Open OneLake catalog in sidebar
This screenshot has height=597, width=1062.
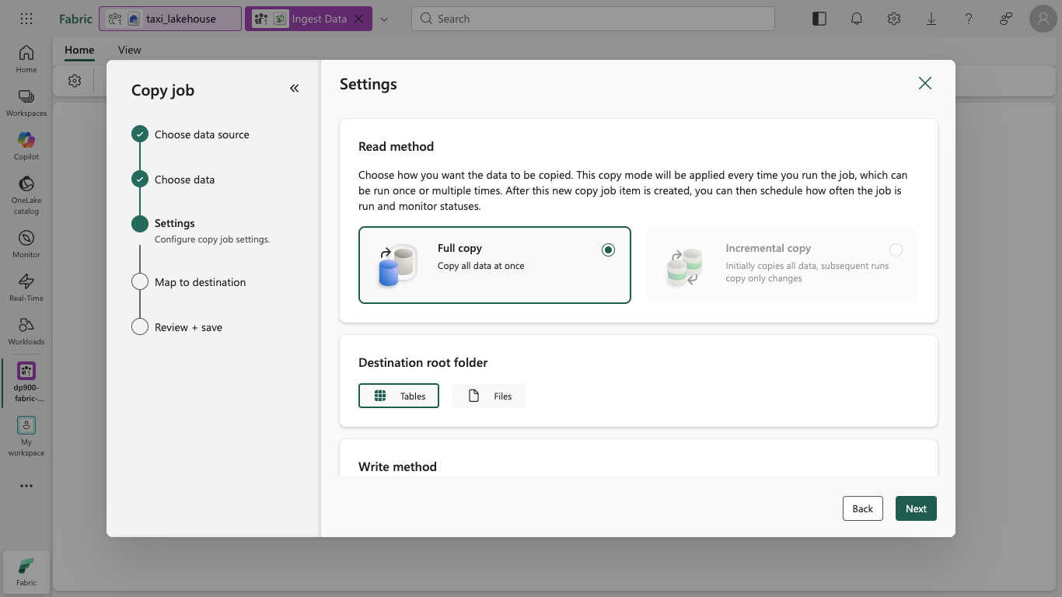[26, 195]
